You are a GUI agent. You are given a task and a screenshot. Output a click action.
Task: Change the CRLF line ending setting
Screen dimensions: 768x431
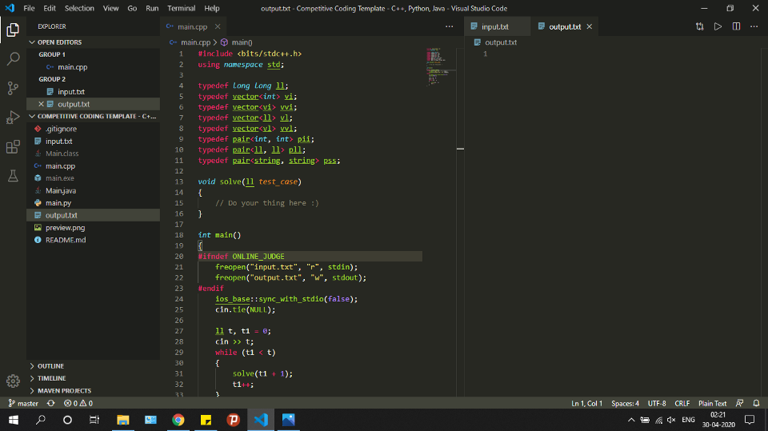[682, 403]
